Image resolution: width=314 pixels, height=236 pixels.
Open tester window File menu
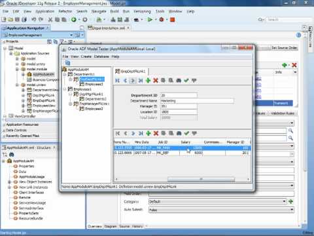click(65, 56)
